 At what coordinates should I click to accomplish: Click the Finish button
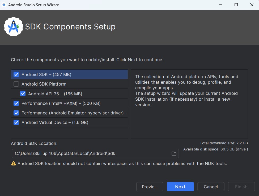[x=241, y=186]
